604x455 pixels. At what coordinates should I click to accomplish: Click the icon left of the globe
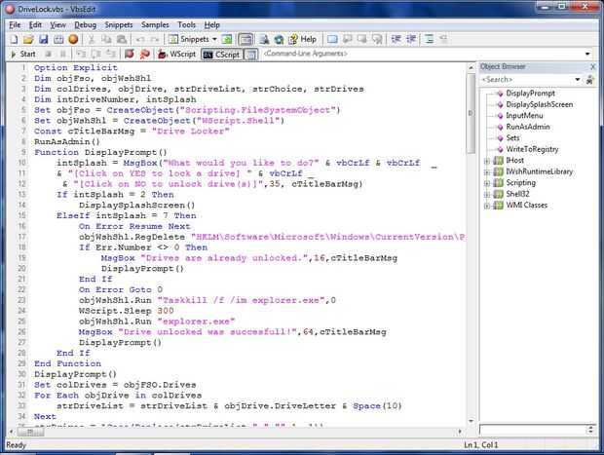click(x=264, y=39)
